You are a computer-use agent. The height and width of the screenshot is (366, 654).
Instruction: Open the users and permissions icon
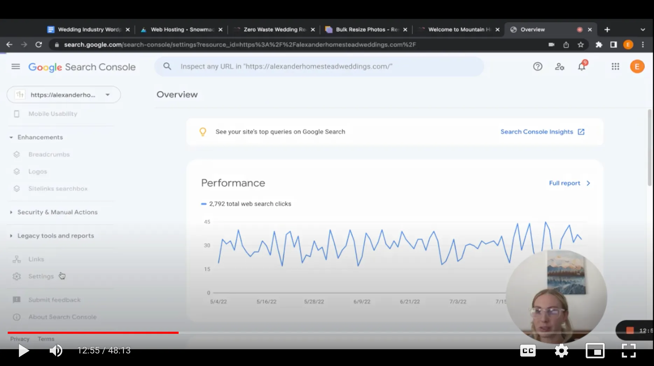(x=559, y=66)
